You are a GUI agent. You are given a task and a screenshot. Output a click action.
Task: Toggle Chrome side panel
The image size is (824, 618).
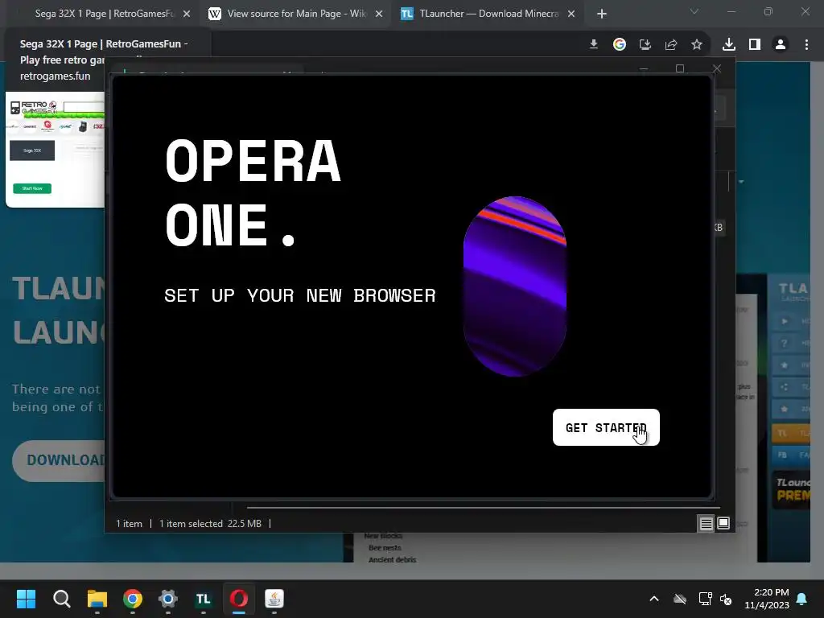pos(755,45)
